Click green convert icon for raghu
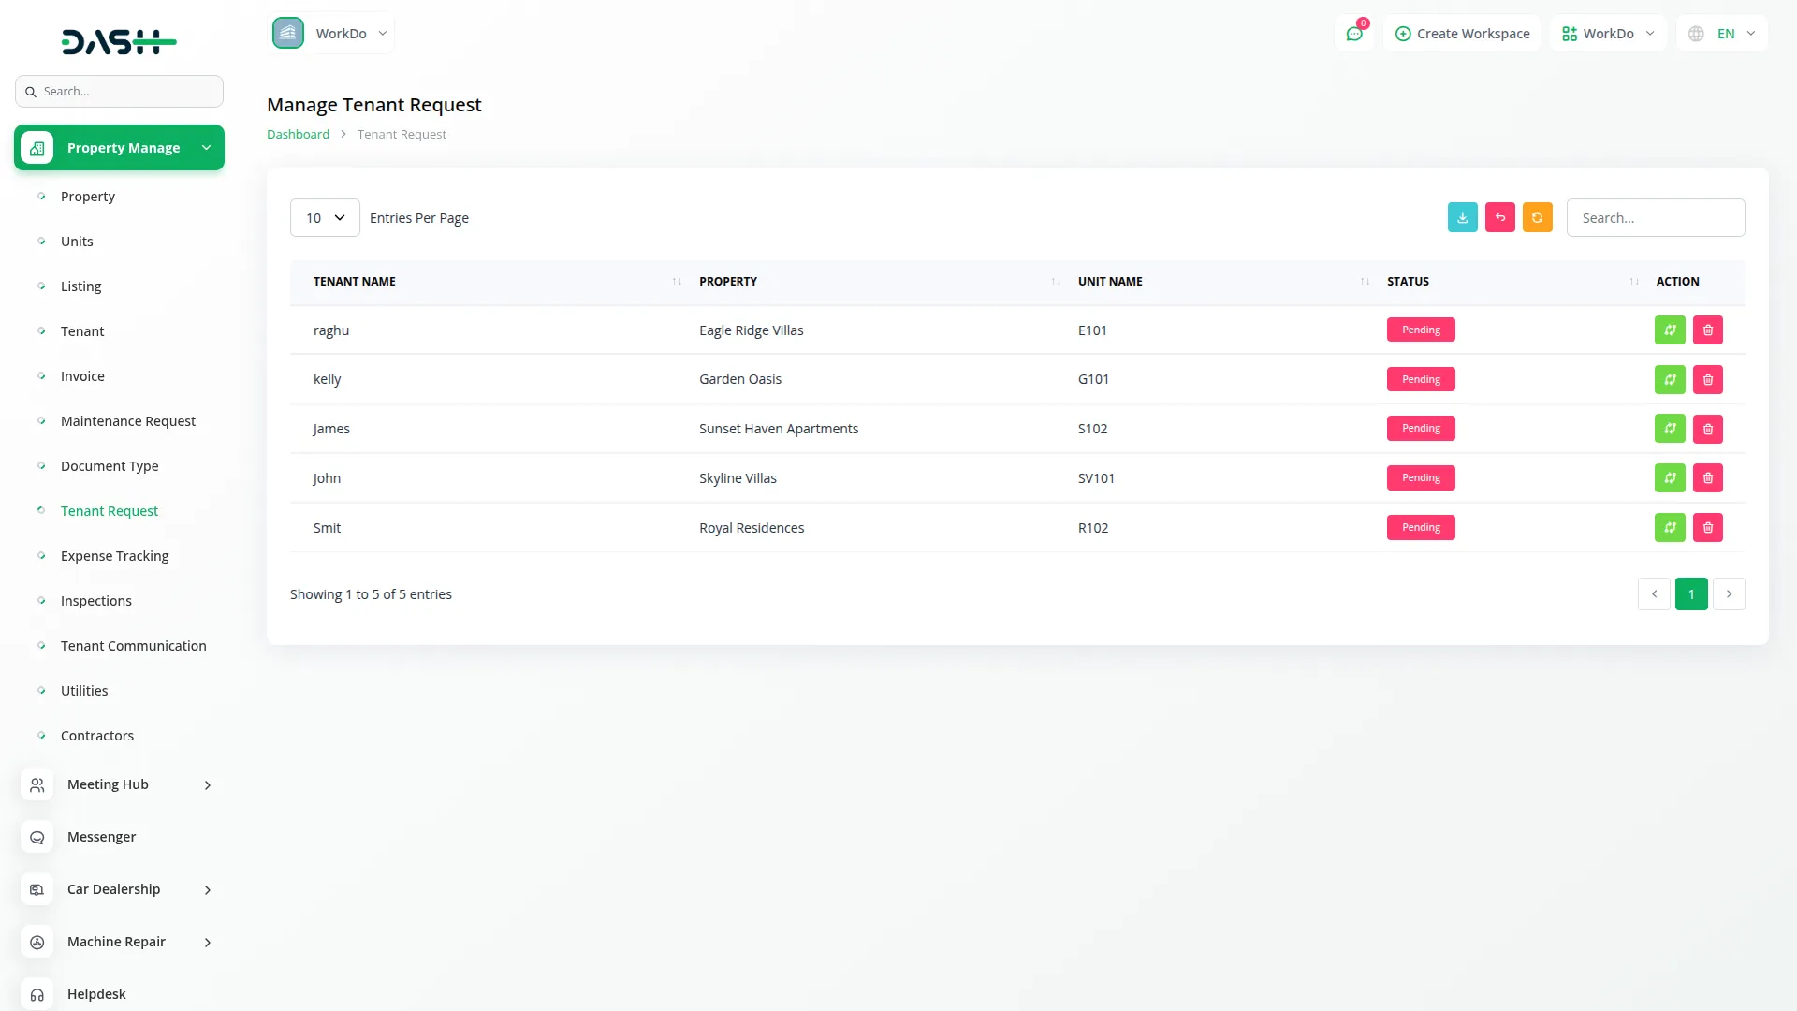The width and height of the screenshot is (1797, 1011). (1670, 330)
